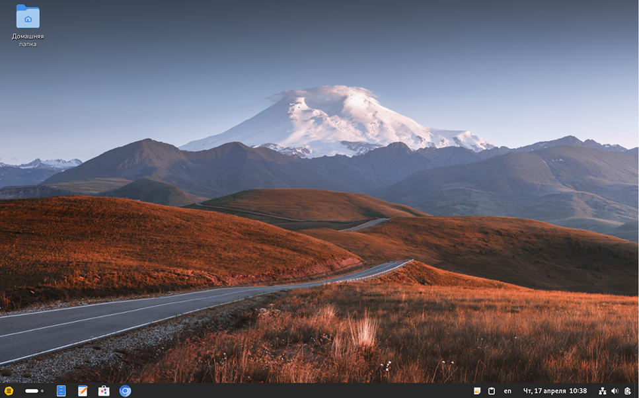Show the clipboard manager history
This screenshot has width=639, height=398.
coord(492,391)
